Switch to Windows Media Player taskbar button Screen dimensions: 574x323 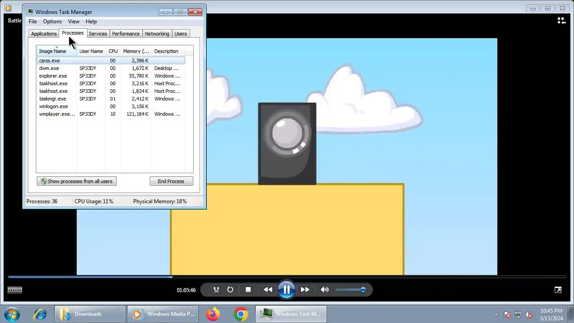163,314
